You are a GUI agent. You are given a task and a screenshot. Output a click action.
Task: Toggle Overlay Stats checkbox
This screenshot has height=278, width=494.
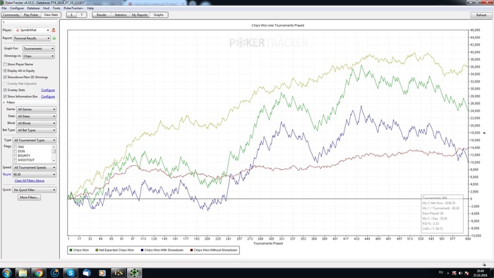(5, 90)
